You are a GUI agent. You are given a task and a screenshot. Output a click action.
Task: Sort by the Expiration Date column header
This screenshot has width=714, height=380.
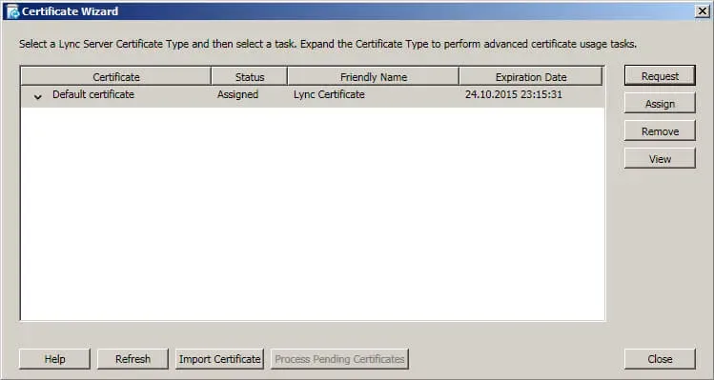click(531, 76)
